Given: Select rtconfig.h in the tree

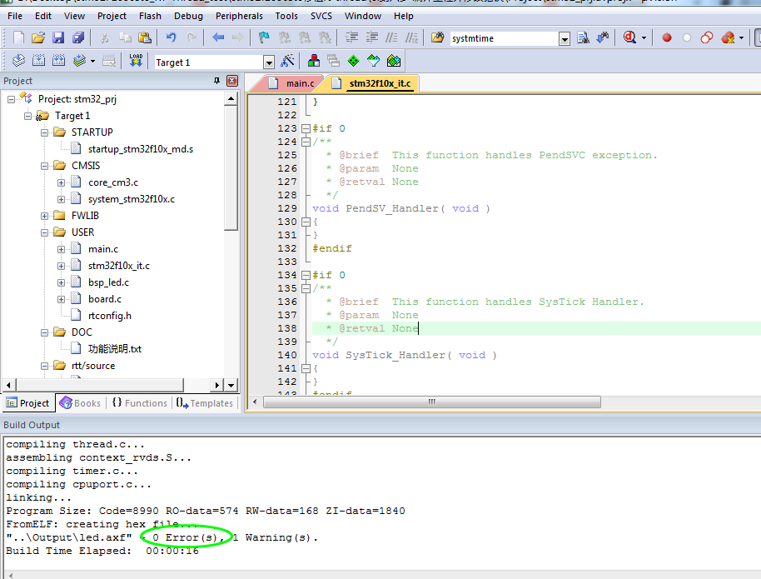Looking at the screenshot, I should [x=110, y=316].
